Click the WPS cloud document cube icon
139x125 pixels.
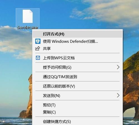38,58
